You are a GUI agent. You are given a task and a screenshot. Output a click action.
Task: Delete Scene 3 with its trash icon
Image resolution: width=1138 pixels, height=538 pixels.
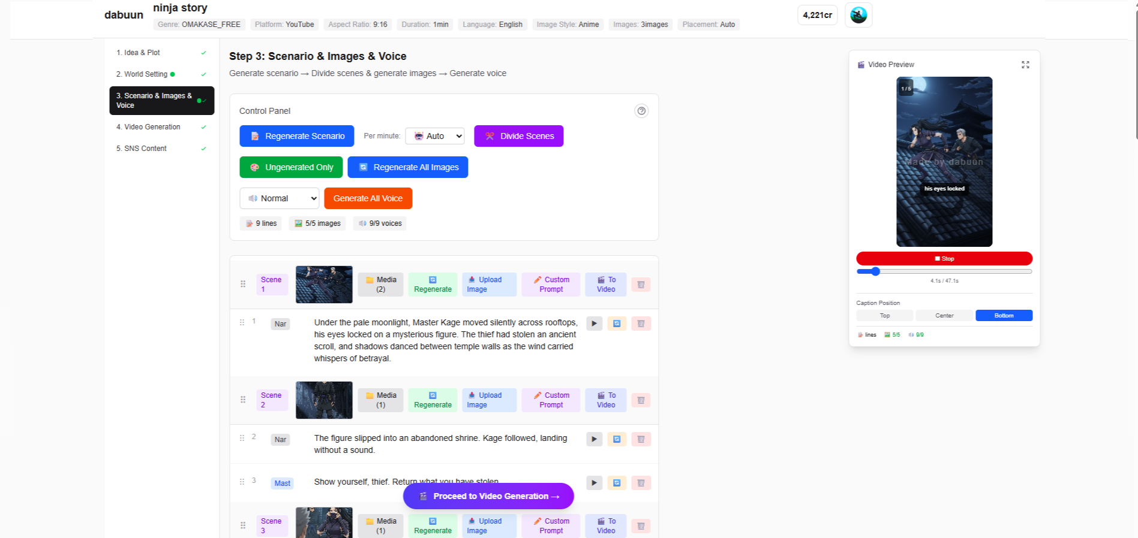[x=641, y=526]
